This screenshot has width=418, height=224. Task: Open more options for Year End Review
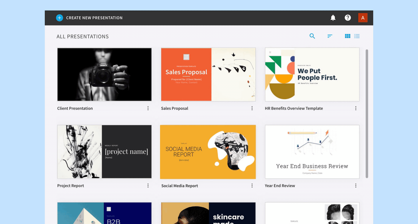click(x=356, y=186)
